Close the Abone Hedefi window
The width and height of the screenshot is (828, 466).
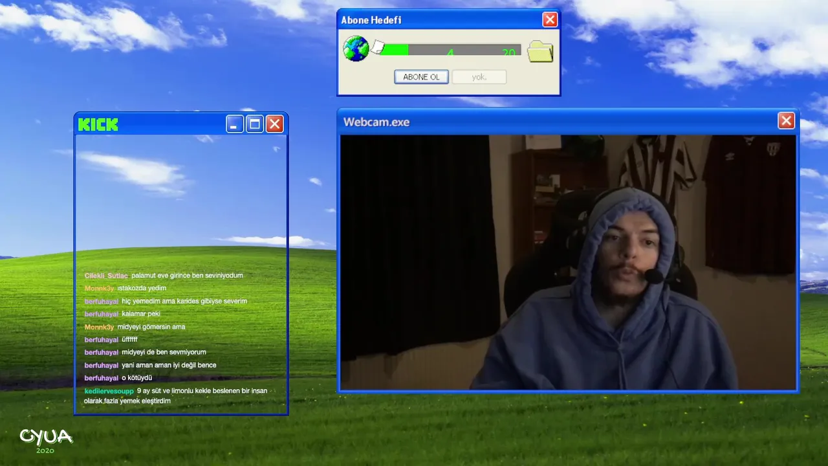(x=550, y=19)
